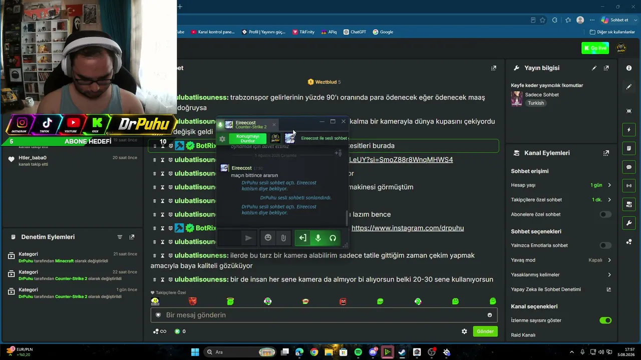Viewport: 641px width, 360px height.
Task: Open the Google bookmark
Action: tap(383, 32)
